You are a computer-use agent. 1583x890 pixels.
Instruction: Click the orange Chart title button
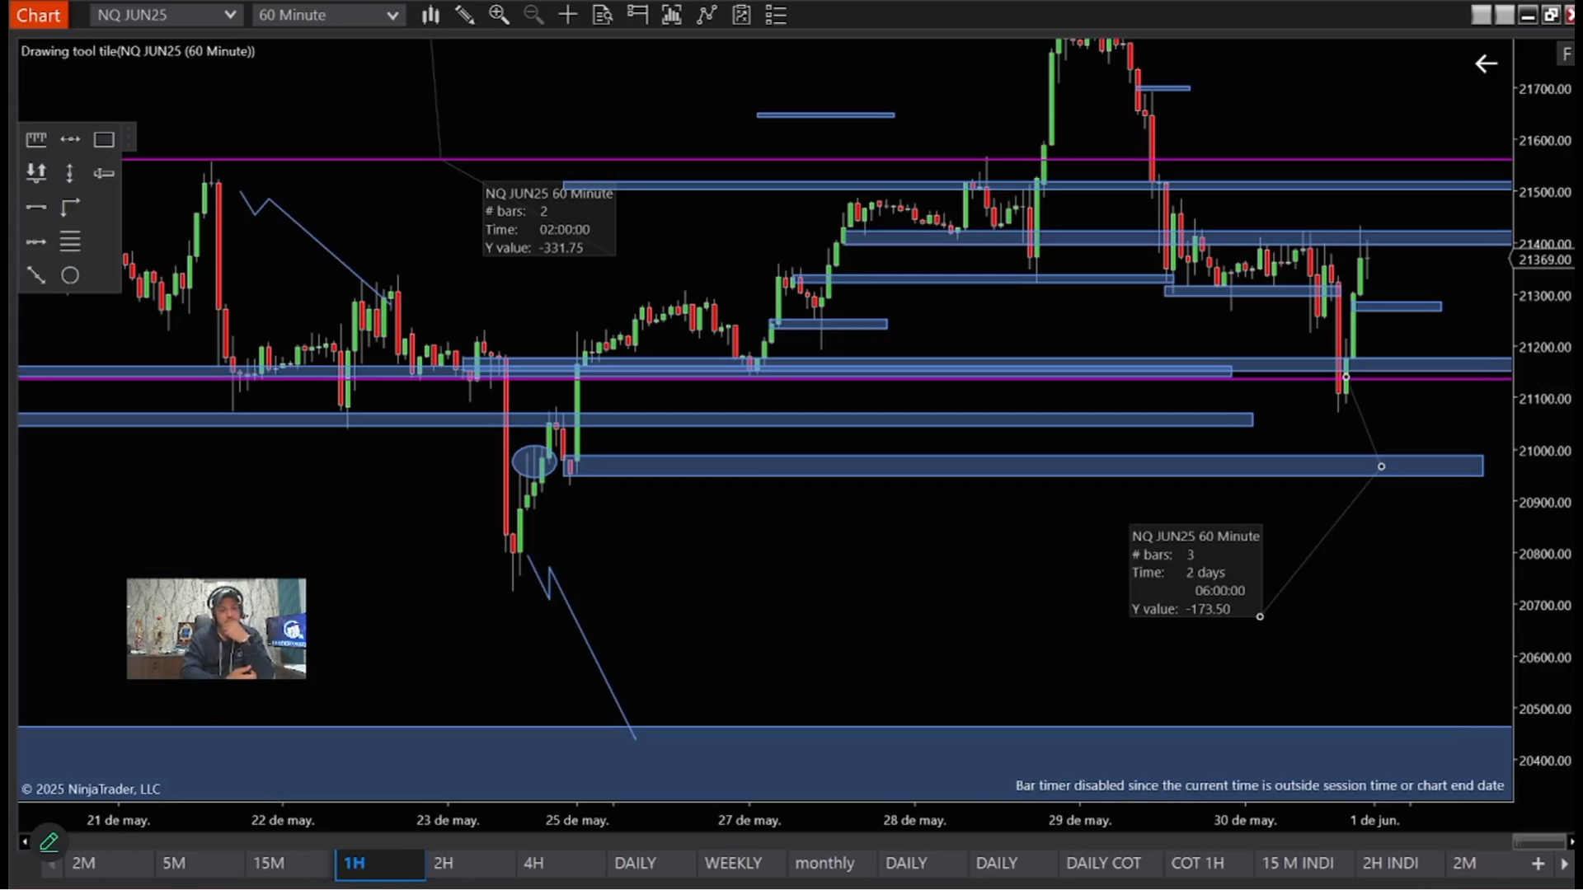[x=38, y=15]
